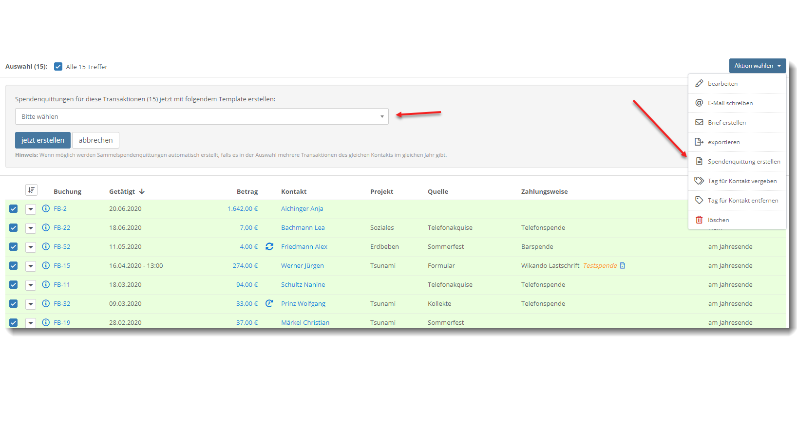The image size is (797, 448).
Task: Uncheck the Alle 15 Treffer checkbox
Action: [x=58, y=66]
